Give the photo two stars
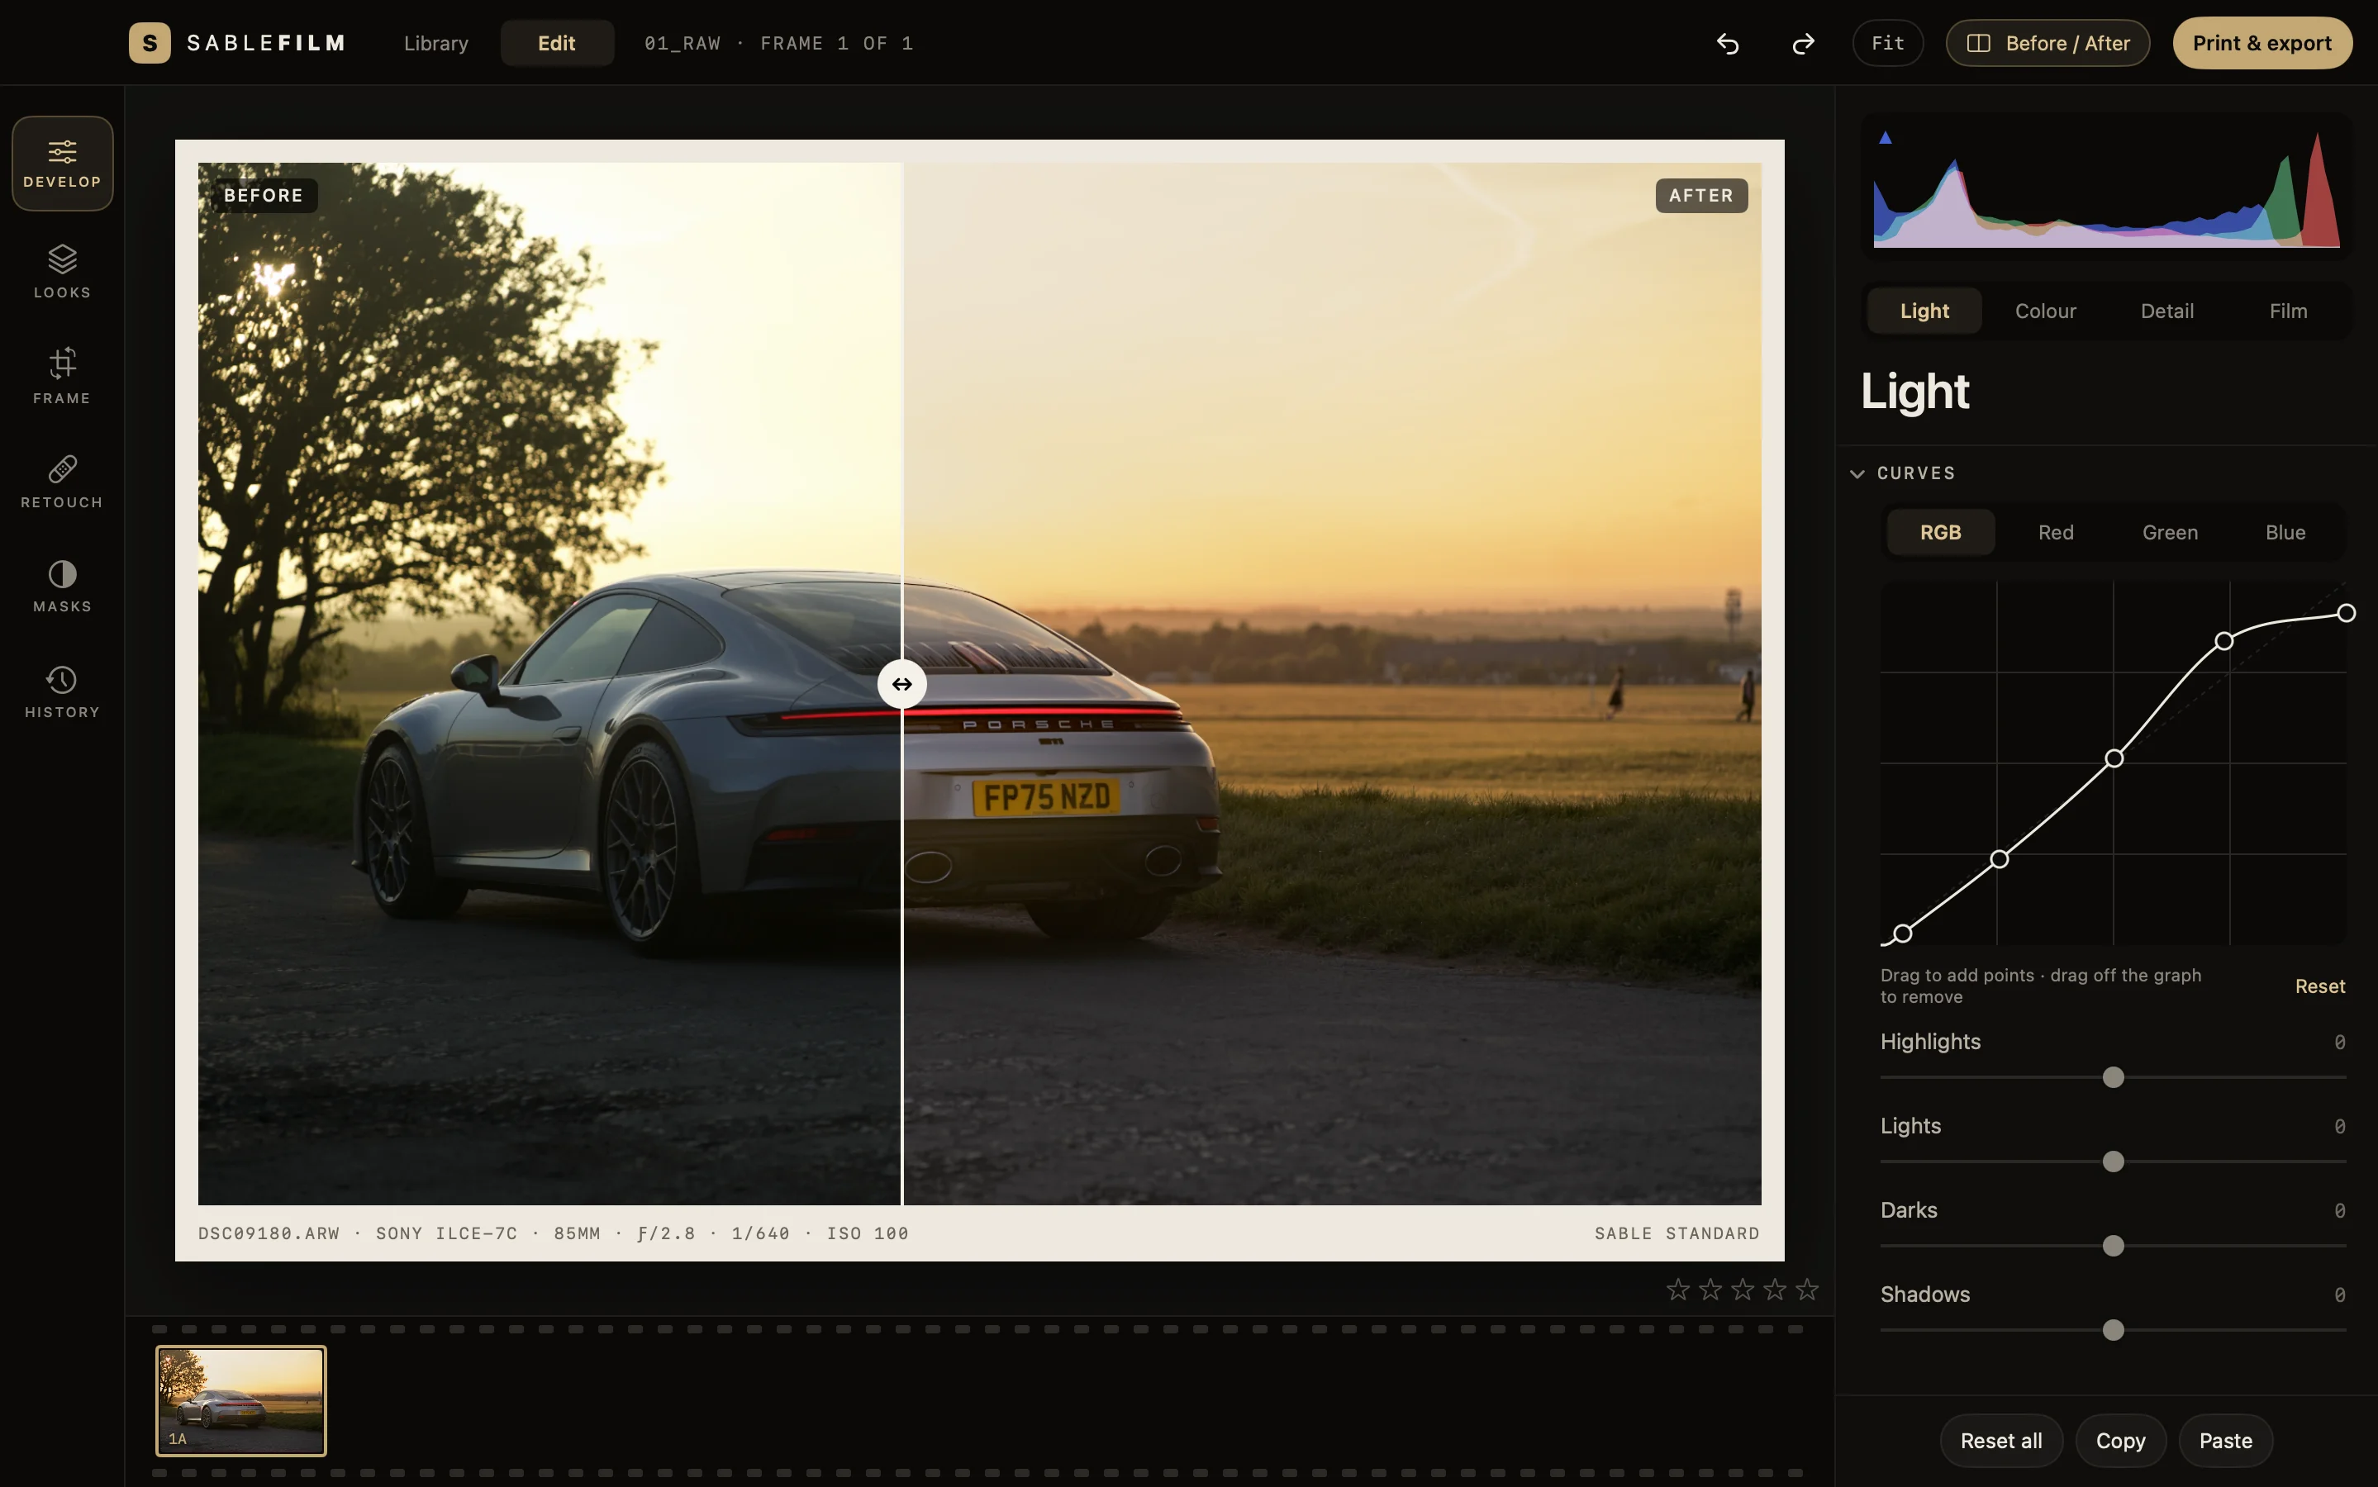Image resolution: width=2378 pixels, height=1487 pixels. (1710, 1289)
